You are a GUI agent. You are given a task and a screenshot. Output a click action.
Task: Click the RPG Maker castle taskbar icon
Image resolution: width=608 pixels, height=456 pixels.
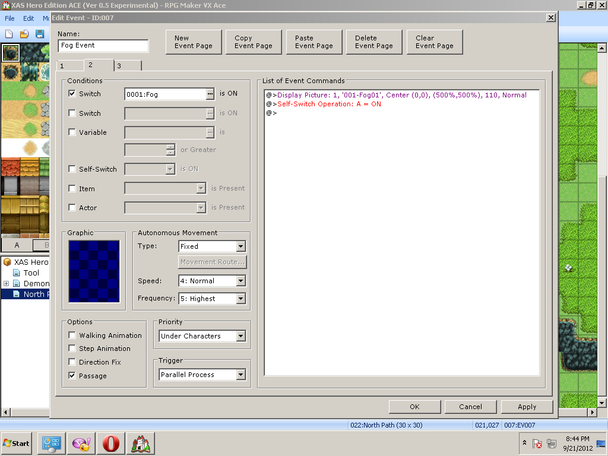140,444
